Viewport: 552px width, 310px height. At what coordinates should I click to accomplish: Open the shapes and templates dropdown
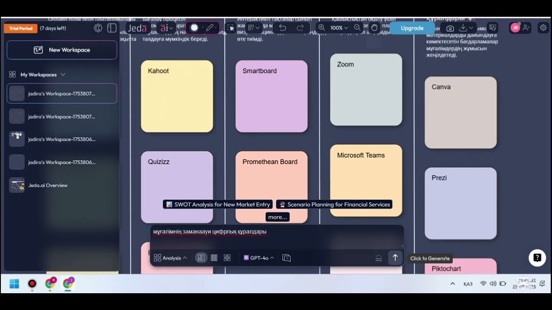tap(254, 28)
